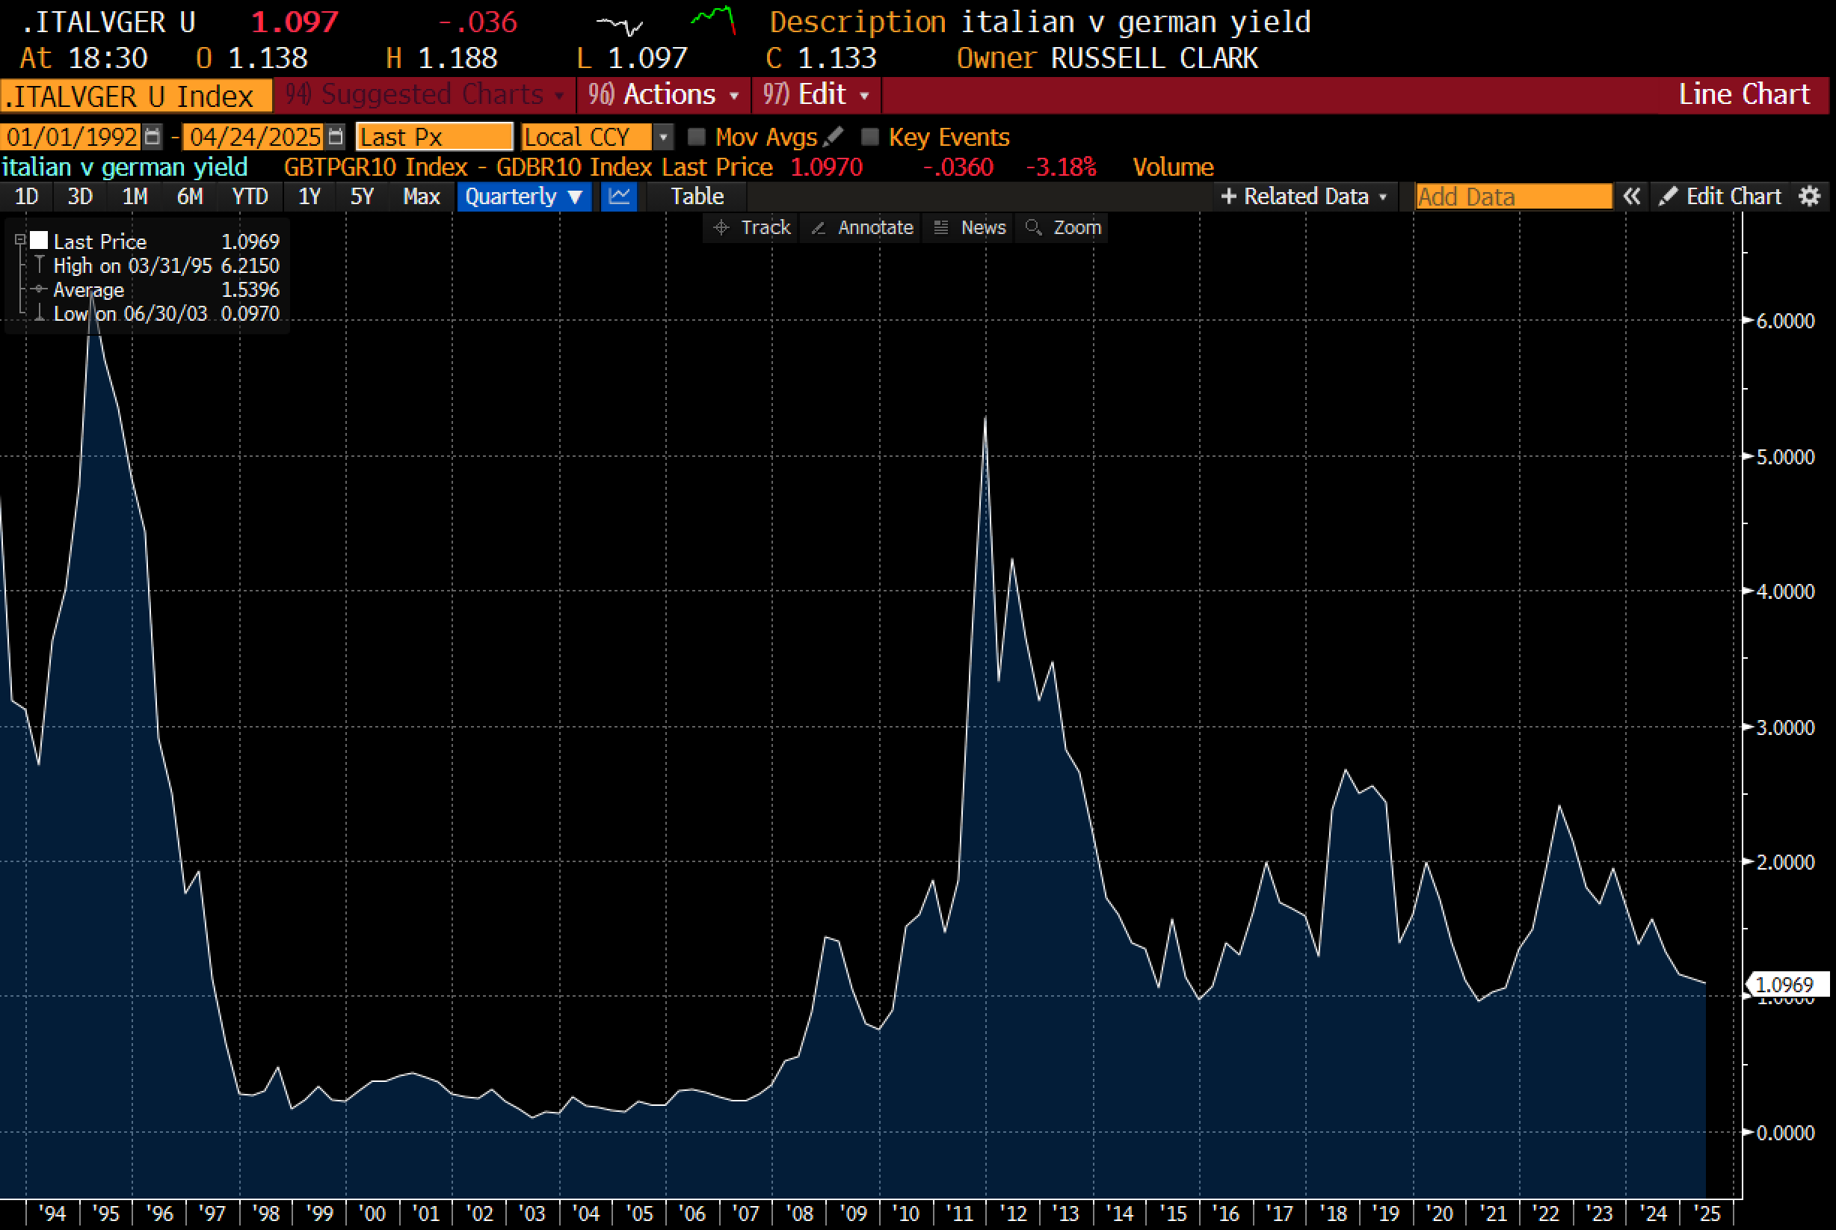
Task: Show News on chart
Action: [970, 227]
